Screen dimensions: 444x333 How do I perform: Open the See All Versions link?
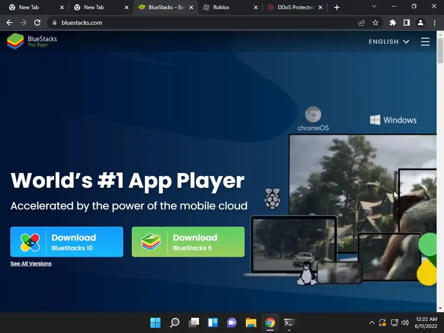coord(31,264)
